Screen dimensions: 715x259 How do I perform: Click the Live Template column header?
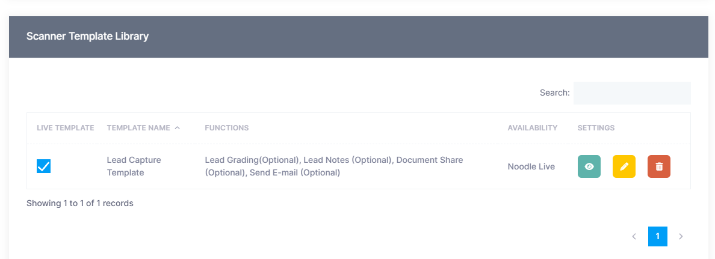[65, 128]
